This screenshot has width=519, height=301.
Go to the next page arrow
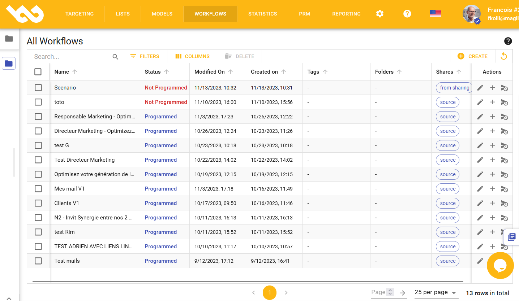286,293
